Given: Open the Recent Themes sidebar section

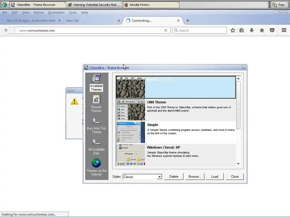Looking at the screenshot, I should [96, 104].
